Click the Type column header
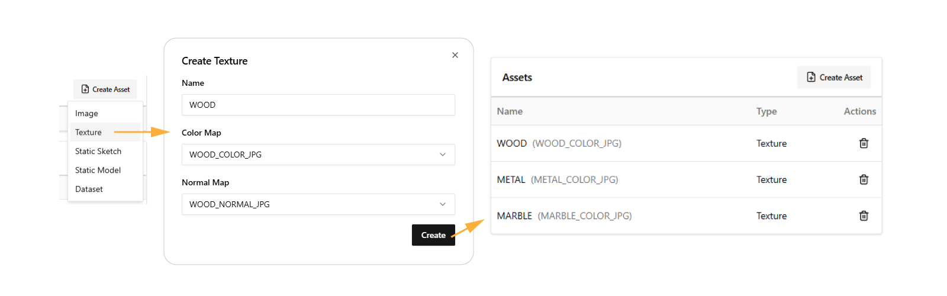Image resolution: width=947 pixels, height=296 pixels. click(766, 111)
